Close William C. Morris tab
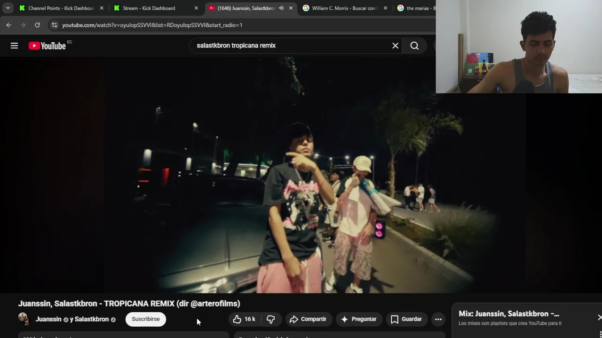This screenshot has width=602, height=338. 385,8
